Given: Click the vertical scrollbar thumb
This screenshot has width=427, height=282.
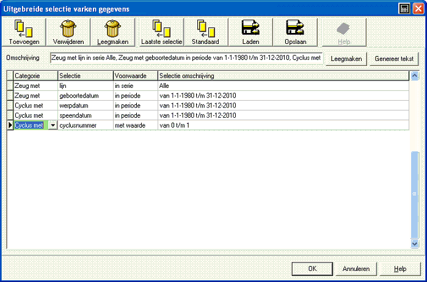Looking at the screenshot, I should 414,195.
